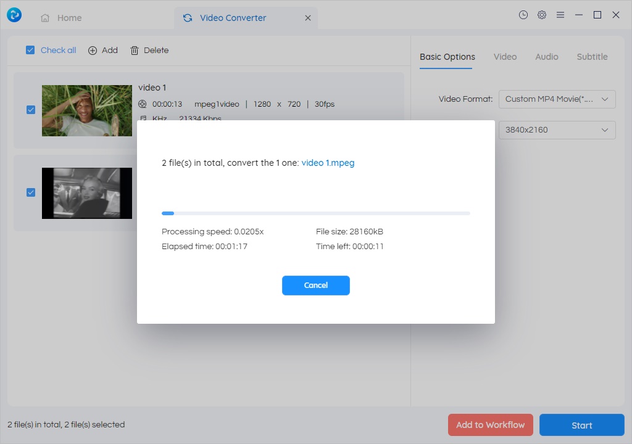Open the black-and-white video thumbnail
The height and width of the screenshot is (444, 632).
pyautogui.click(x=87, y=194)
